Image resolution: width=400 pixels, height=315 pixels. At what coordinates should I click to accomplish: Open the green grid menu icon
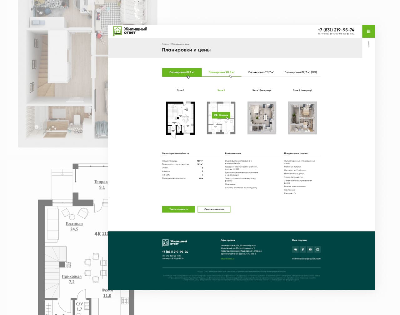click(x=368, y=31)
